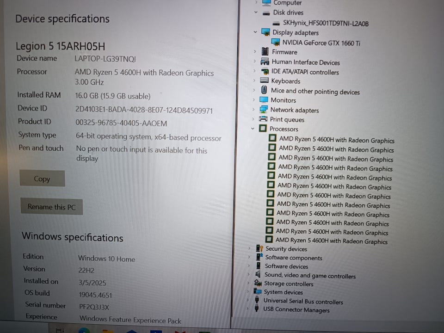Click the OS build value 19045.4651

point(95,295)
